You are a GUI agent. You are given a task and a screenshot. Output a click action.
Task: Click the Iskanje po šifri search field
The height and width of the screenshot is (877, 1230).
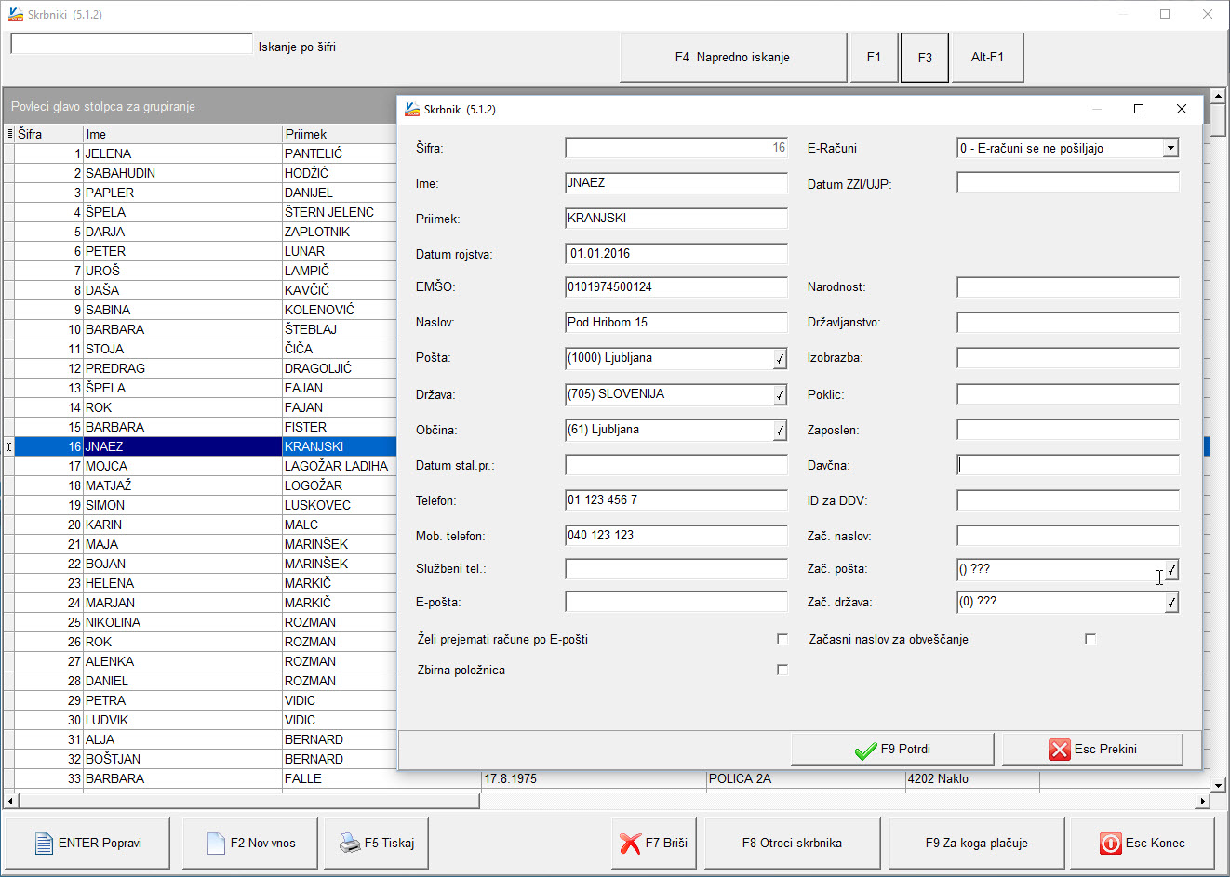(131, 45)
